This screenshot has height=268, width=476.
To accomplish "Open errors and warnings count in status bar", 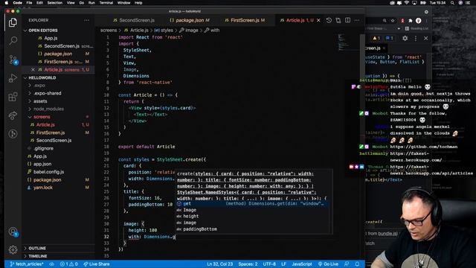I will 69,264.
